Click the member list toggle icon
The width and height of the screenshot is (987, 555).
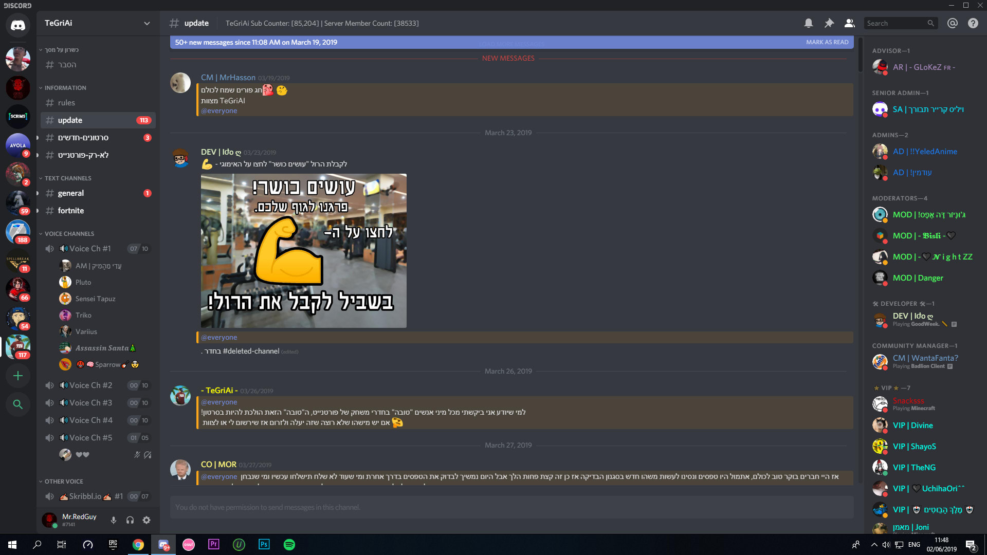850,23
